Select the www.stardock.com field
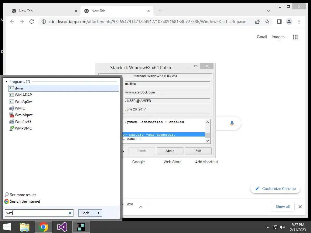 [167, 93]
